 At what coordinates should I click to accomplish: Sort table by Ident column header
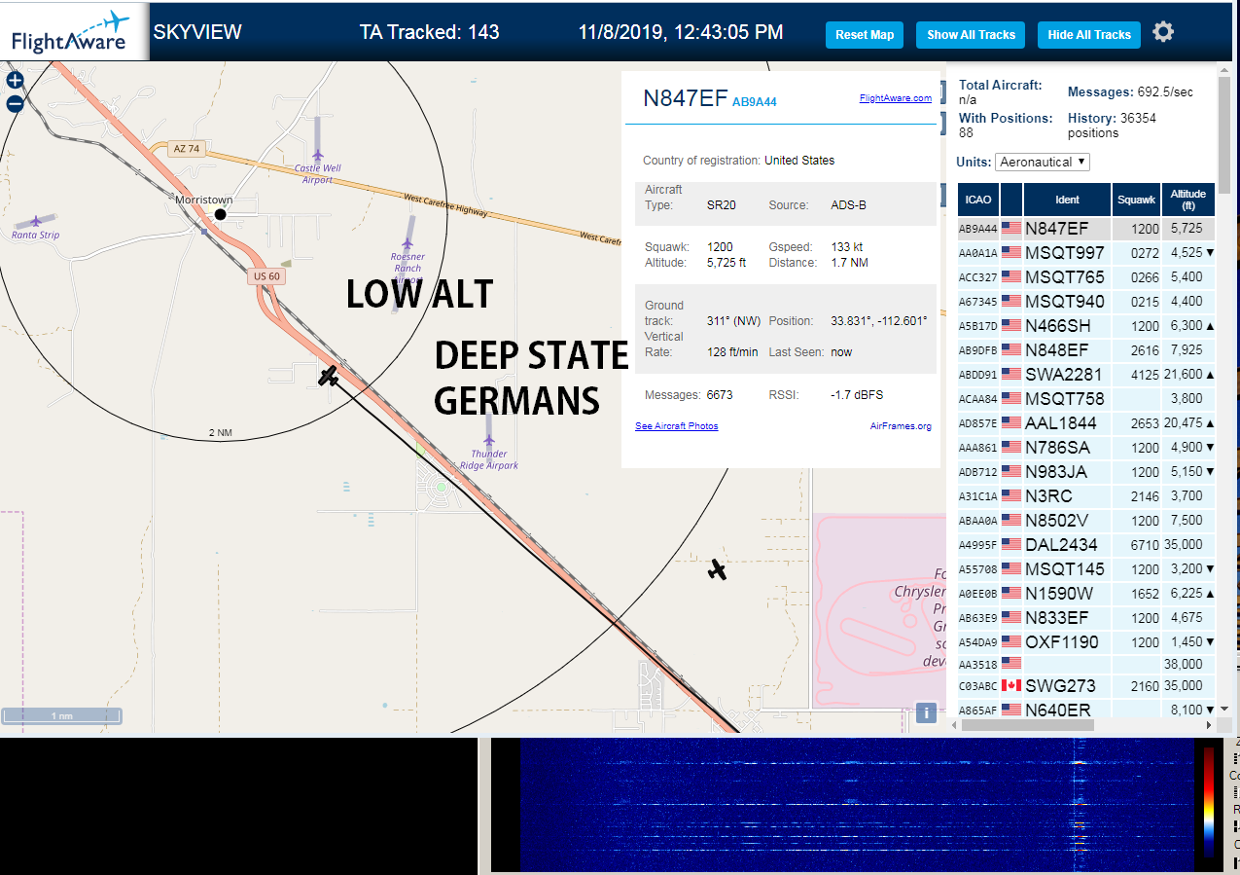[1067, 200]
